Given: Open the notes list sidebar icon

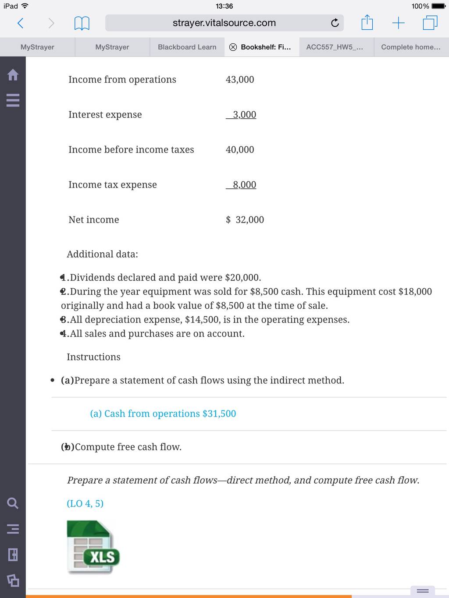Looking at the screenshot, I should click(x=13, y=529).
